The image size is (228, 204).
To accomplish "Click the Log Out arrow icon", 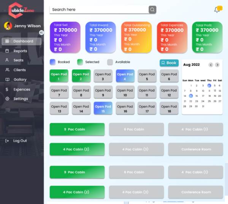I will pyautogui.click(x=7, y=141).
